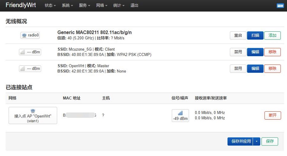Click signal indicator for OpenWrt master network
This screenshot has height=156, width=287.
coord(30,69)
